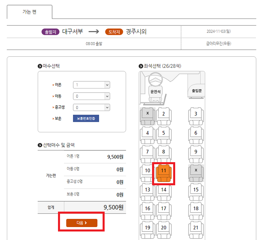Open the 어른 count dropdown

point(91,85)
